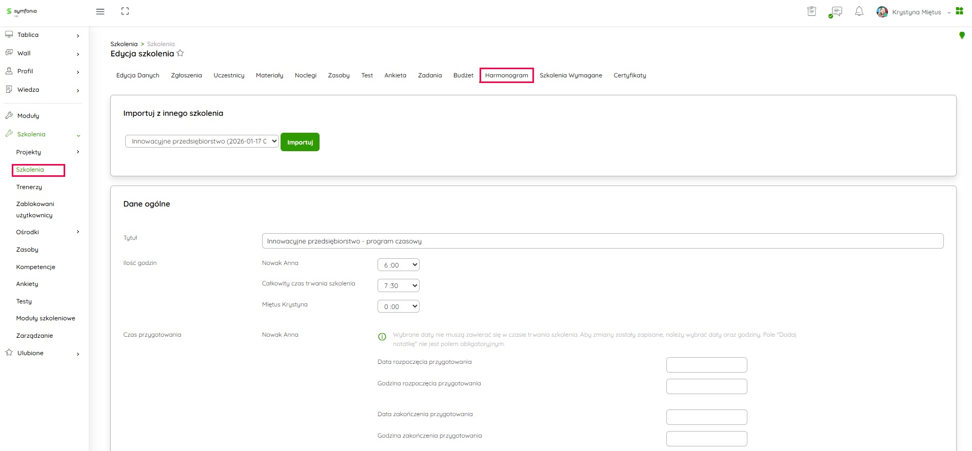Click the hamburger menu icon
Viewport: 972px width, 451px height.
coord(100,11)
